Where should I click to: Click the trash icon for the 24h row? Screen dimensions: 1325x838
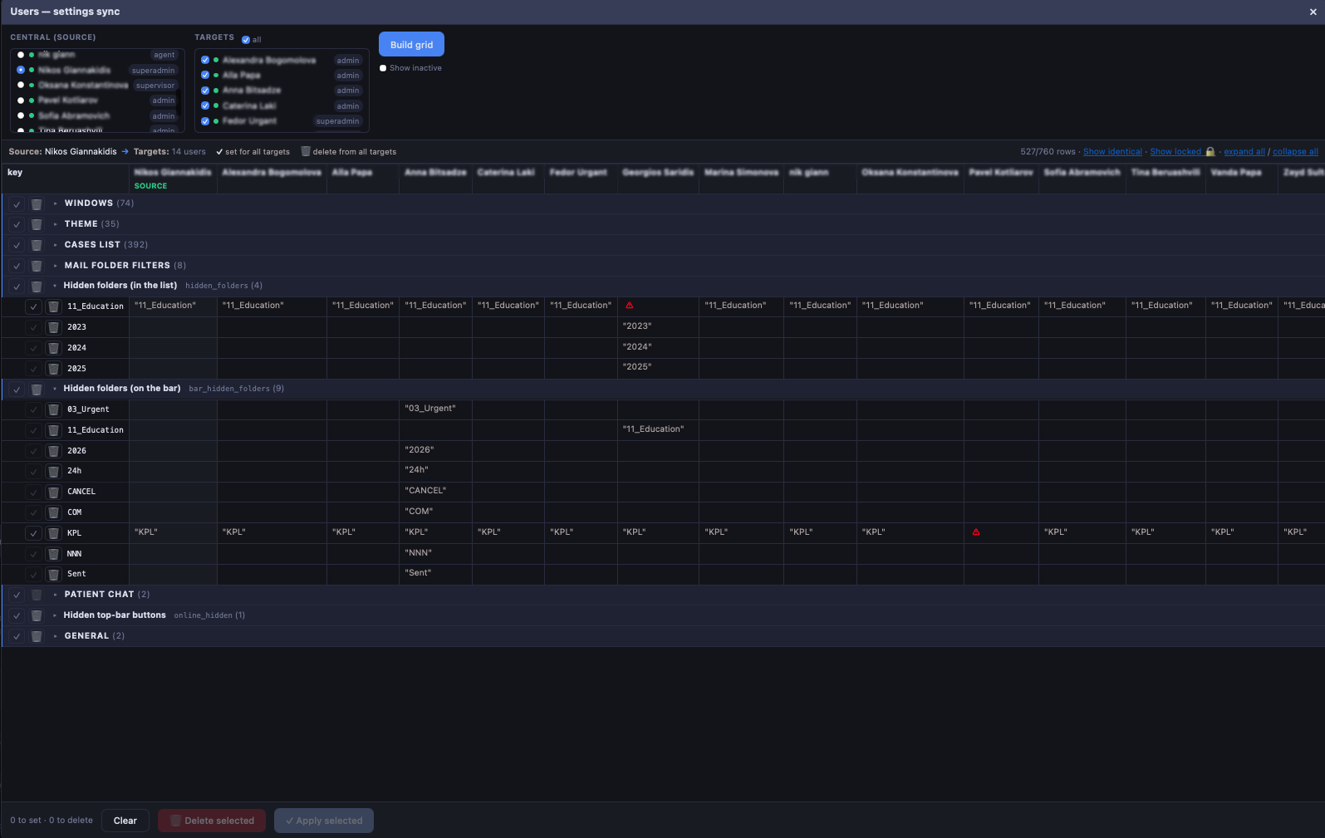(x=53, y=471)
